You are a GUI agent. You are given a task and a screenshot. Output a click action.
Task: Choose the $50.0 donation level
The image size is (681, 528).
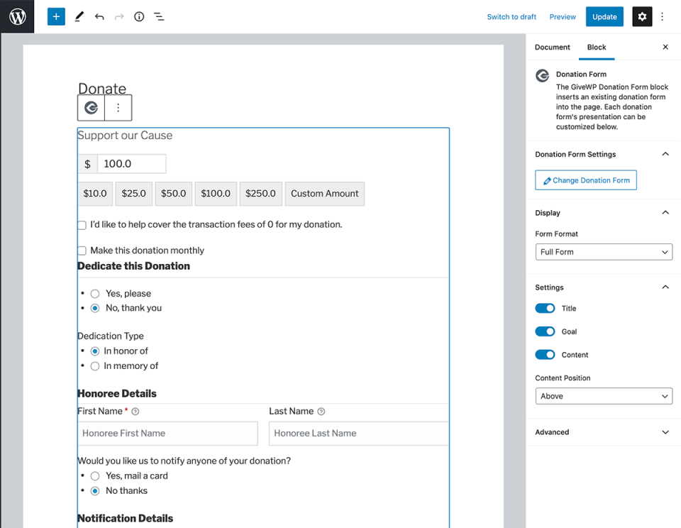point(173,193)
